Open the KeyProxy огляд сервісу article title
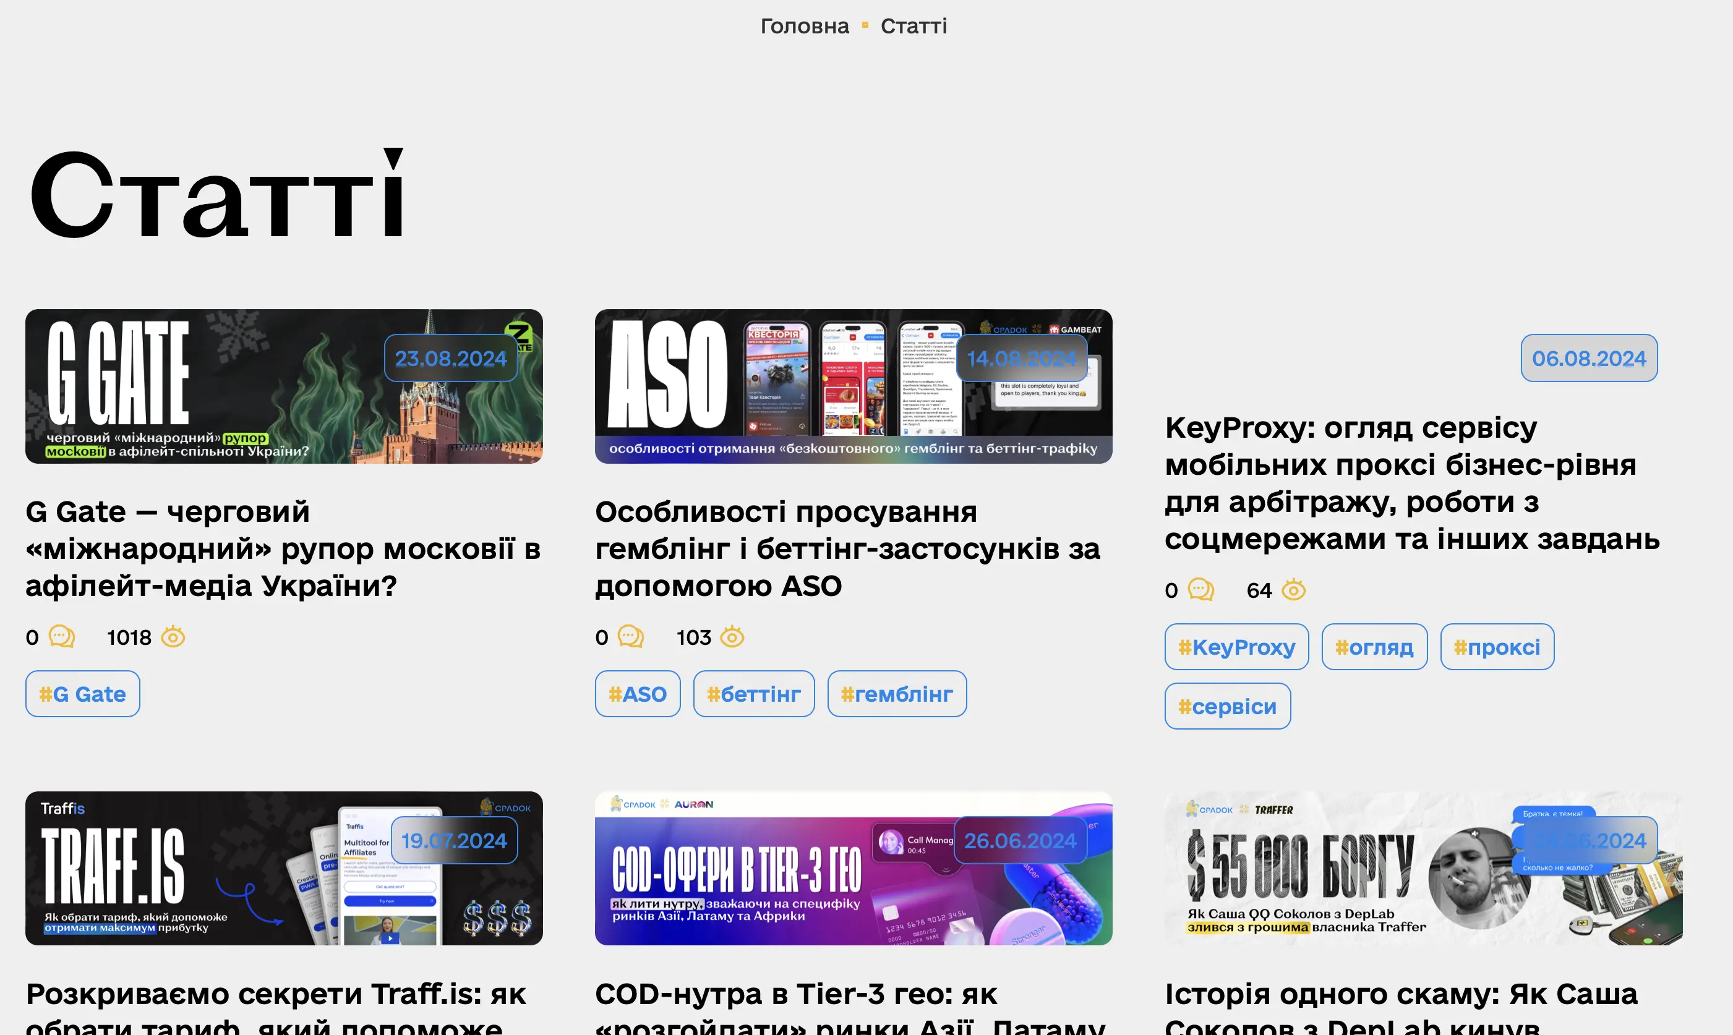1733x1035 pixels. [1412, 483]
